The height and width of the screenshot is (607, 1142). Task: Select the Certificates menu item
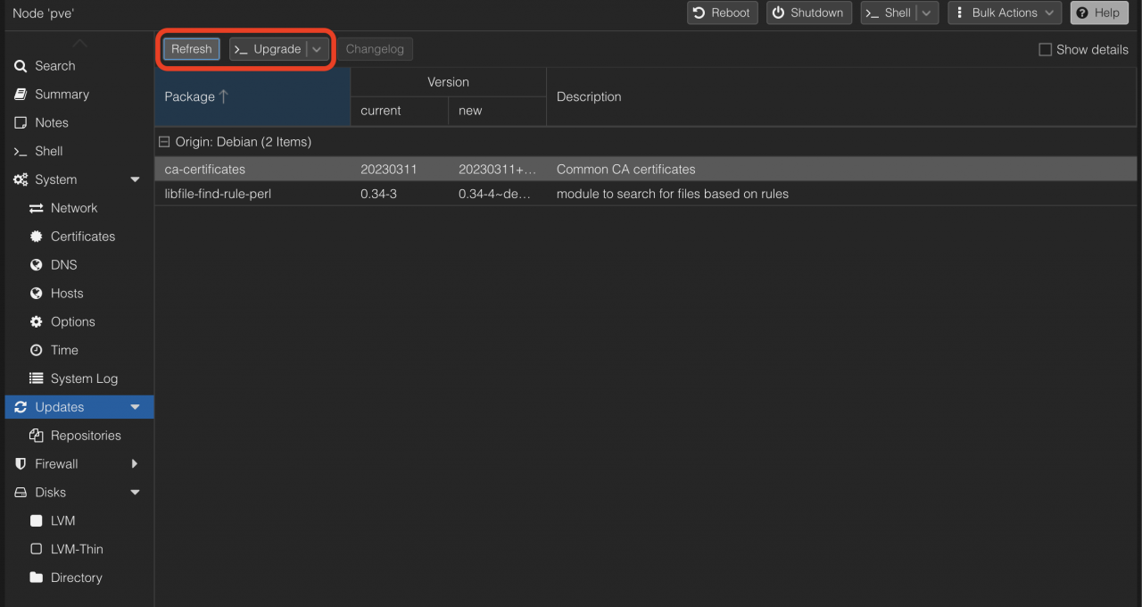pos(79,237)
